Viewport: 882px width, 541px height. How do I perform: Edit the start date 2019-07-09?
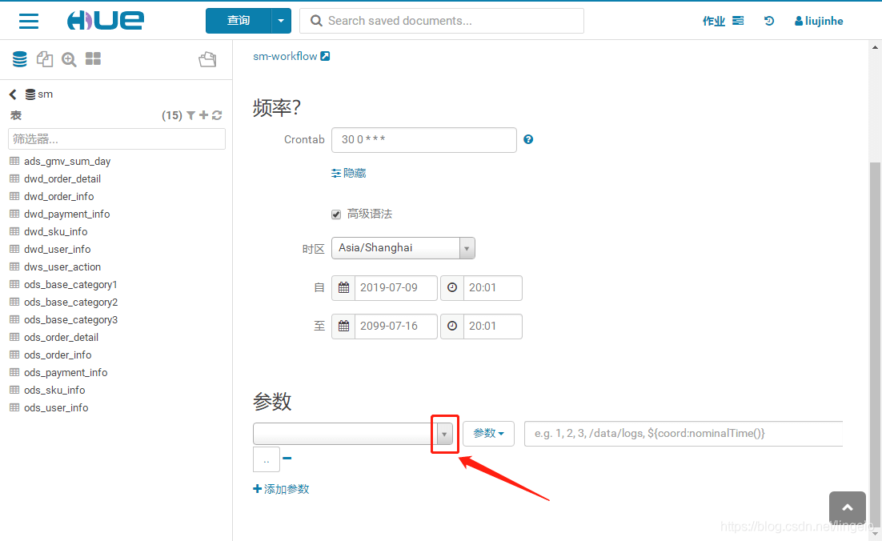click(x=395, y=287)
